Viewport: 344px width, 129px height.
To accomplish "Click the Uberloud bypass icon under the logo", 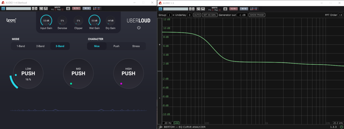I will [139, 28].
